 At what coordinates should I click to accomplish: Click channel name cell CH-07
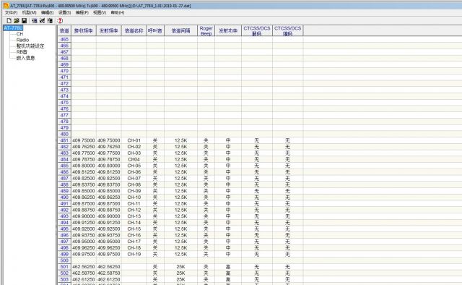pyautogui.click(x=134, y=179)
